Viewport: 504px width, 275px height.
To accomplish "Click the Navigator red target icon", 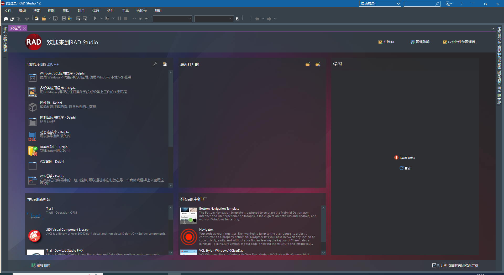I will pos(188,237).
